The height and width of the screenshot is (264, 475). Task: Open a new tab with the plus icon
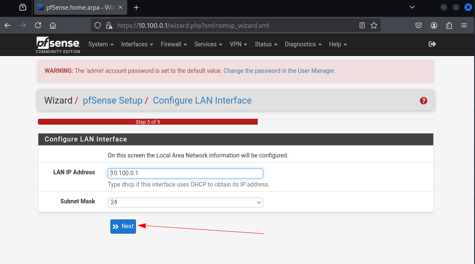[136, 7]
